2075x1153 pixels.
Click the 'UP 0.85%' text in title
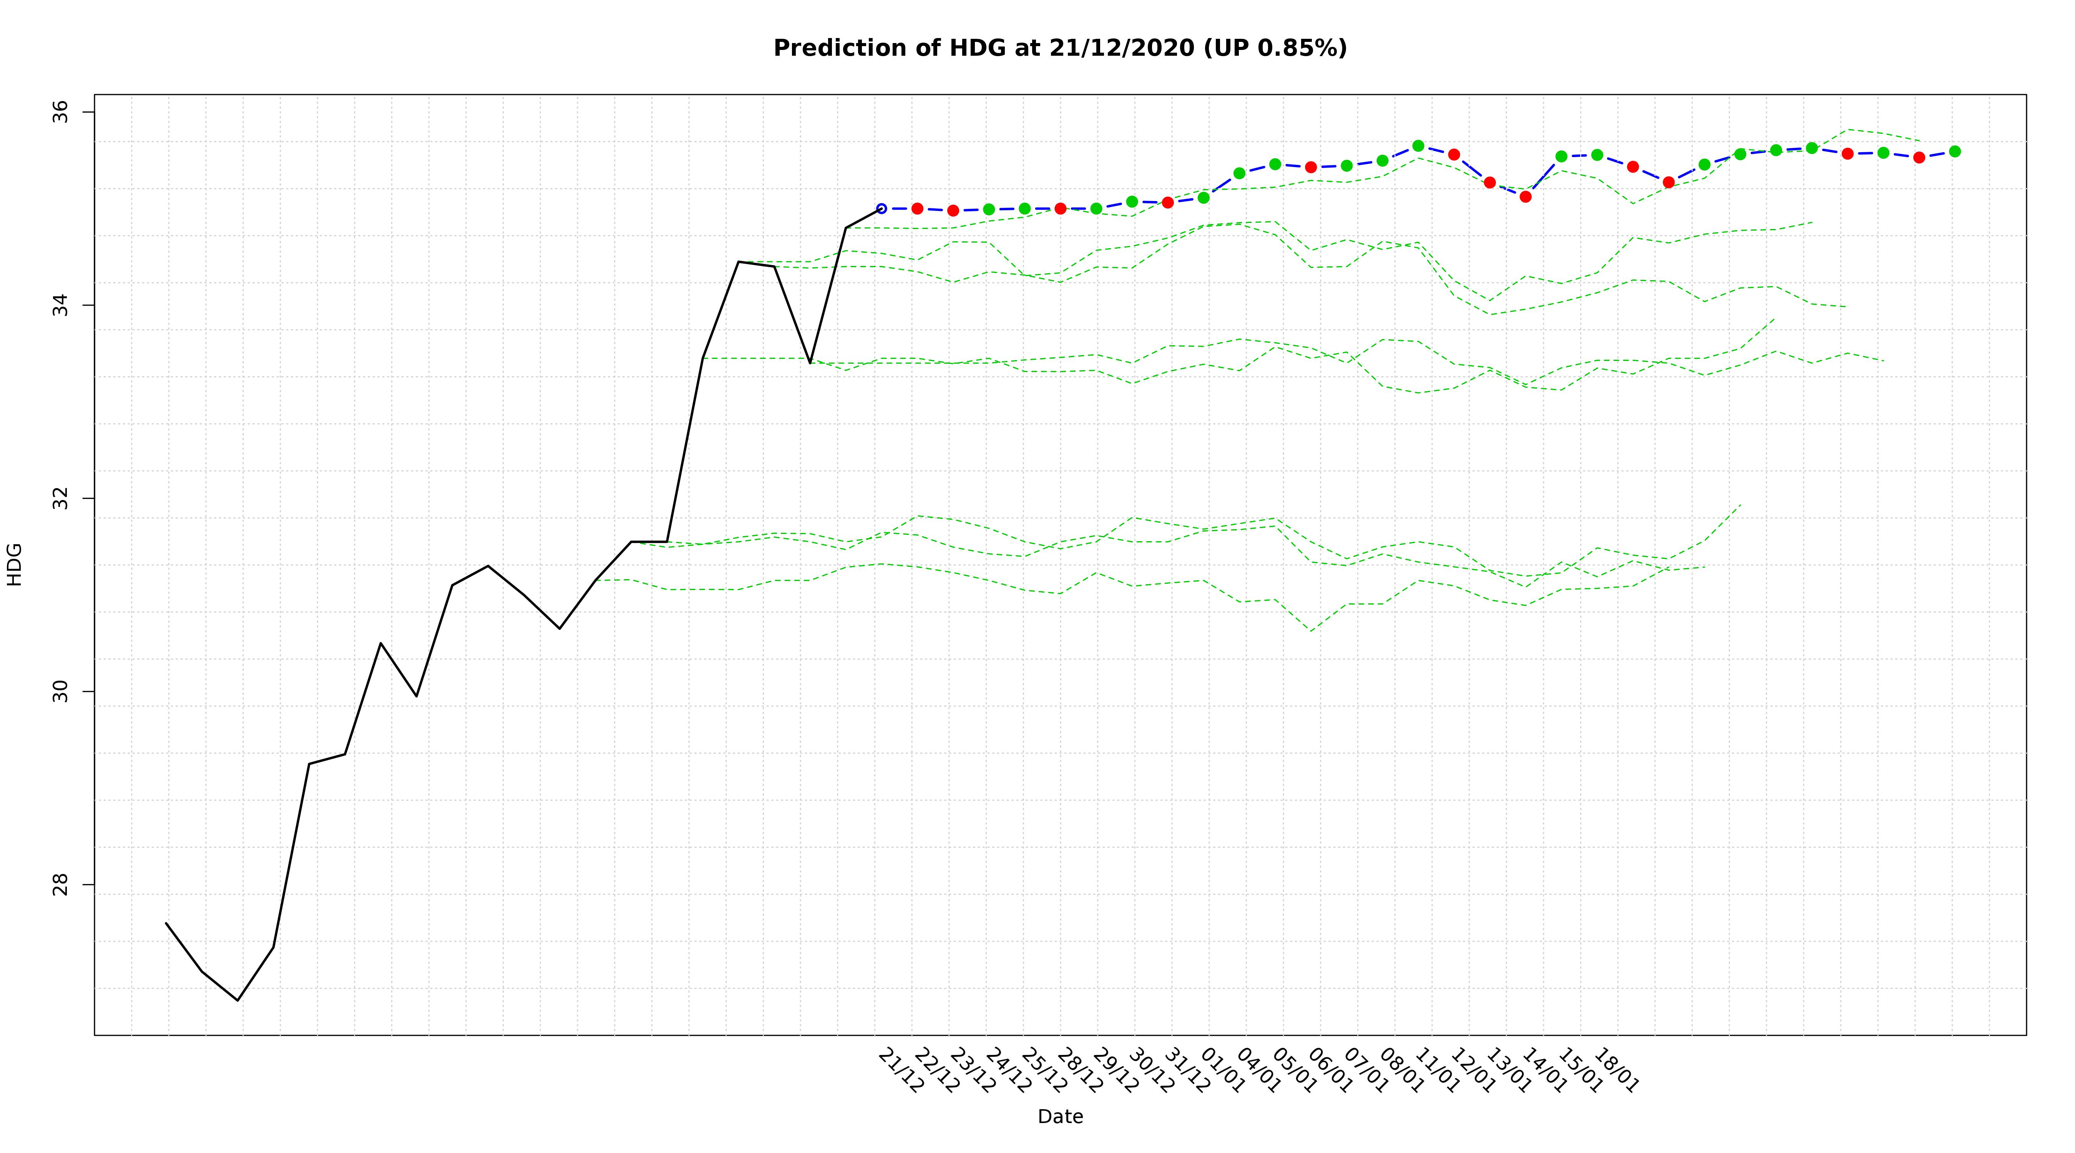pyautogui.click(x=1274, y=48)
